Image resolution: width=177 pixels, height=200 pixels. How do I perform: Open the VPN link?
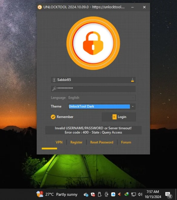[59, 142]
